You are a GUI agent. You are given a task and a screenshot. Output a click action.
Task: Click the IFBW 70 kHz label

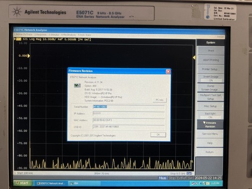(x=102, y=173)
